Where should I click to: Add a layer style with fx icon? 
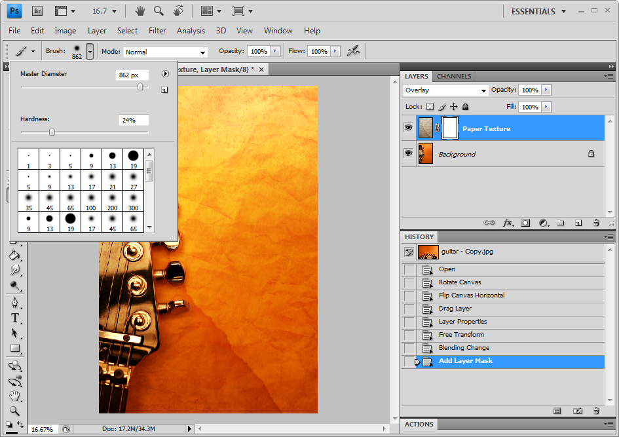click(x=508, y=223)
